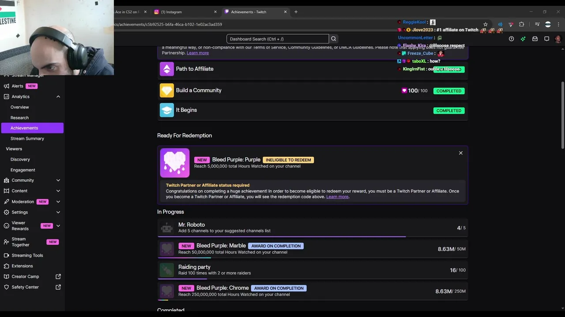Click the Moderation sword icon in the sidebar
The height and width of the screenshot is (317, 565).
pos(6,202)
